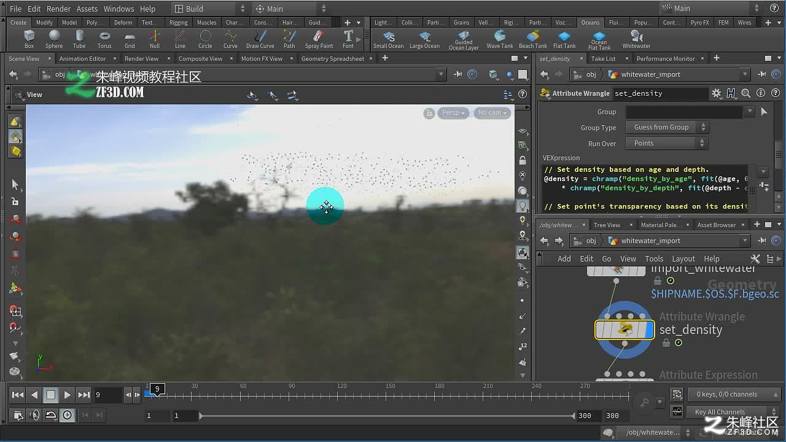Toggle pin on the parameter pane
786x442 pixels.
click(x=761, y=74)
